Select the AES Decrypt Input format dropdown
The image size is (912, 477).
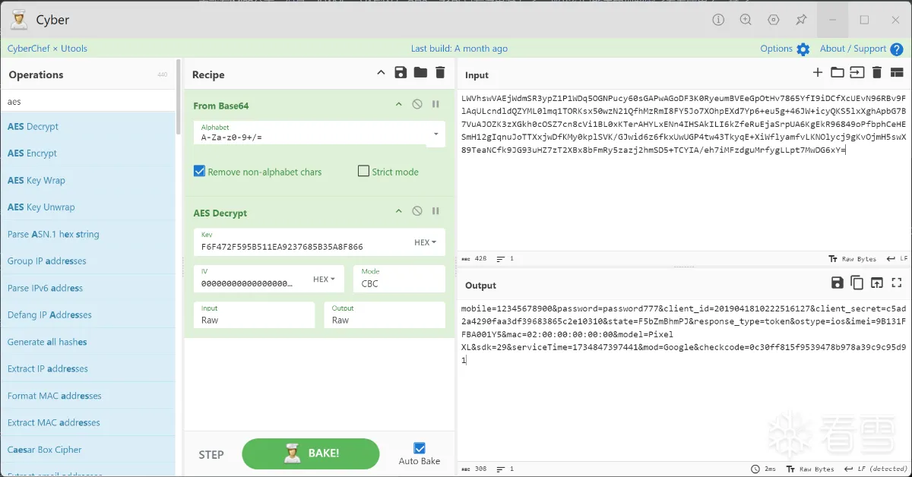click(x=254, y=315)
